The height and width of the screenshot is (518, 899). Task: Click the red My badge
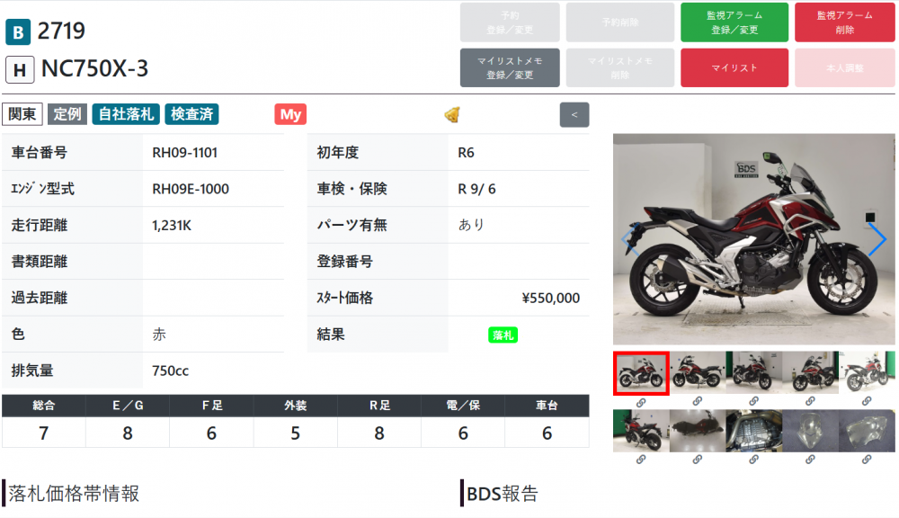[x=290, y=114]
